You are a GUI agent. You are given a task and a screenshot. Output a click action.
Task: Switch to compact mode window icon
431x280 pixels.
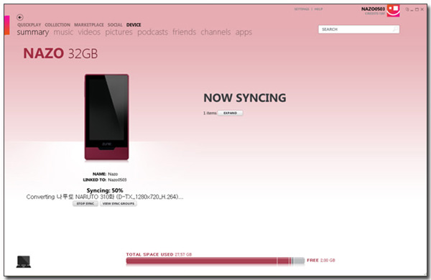[x=407, y=9]
